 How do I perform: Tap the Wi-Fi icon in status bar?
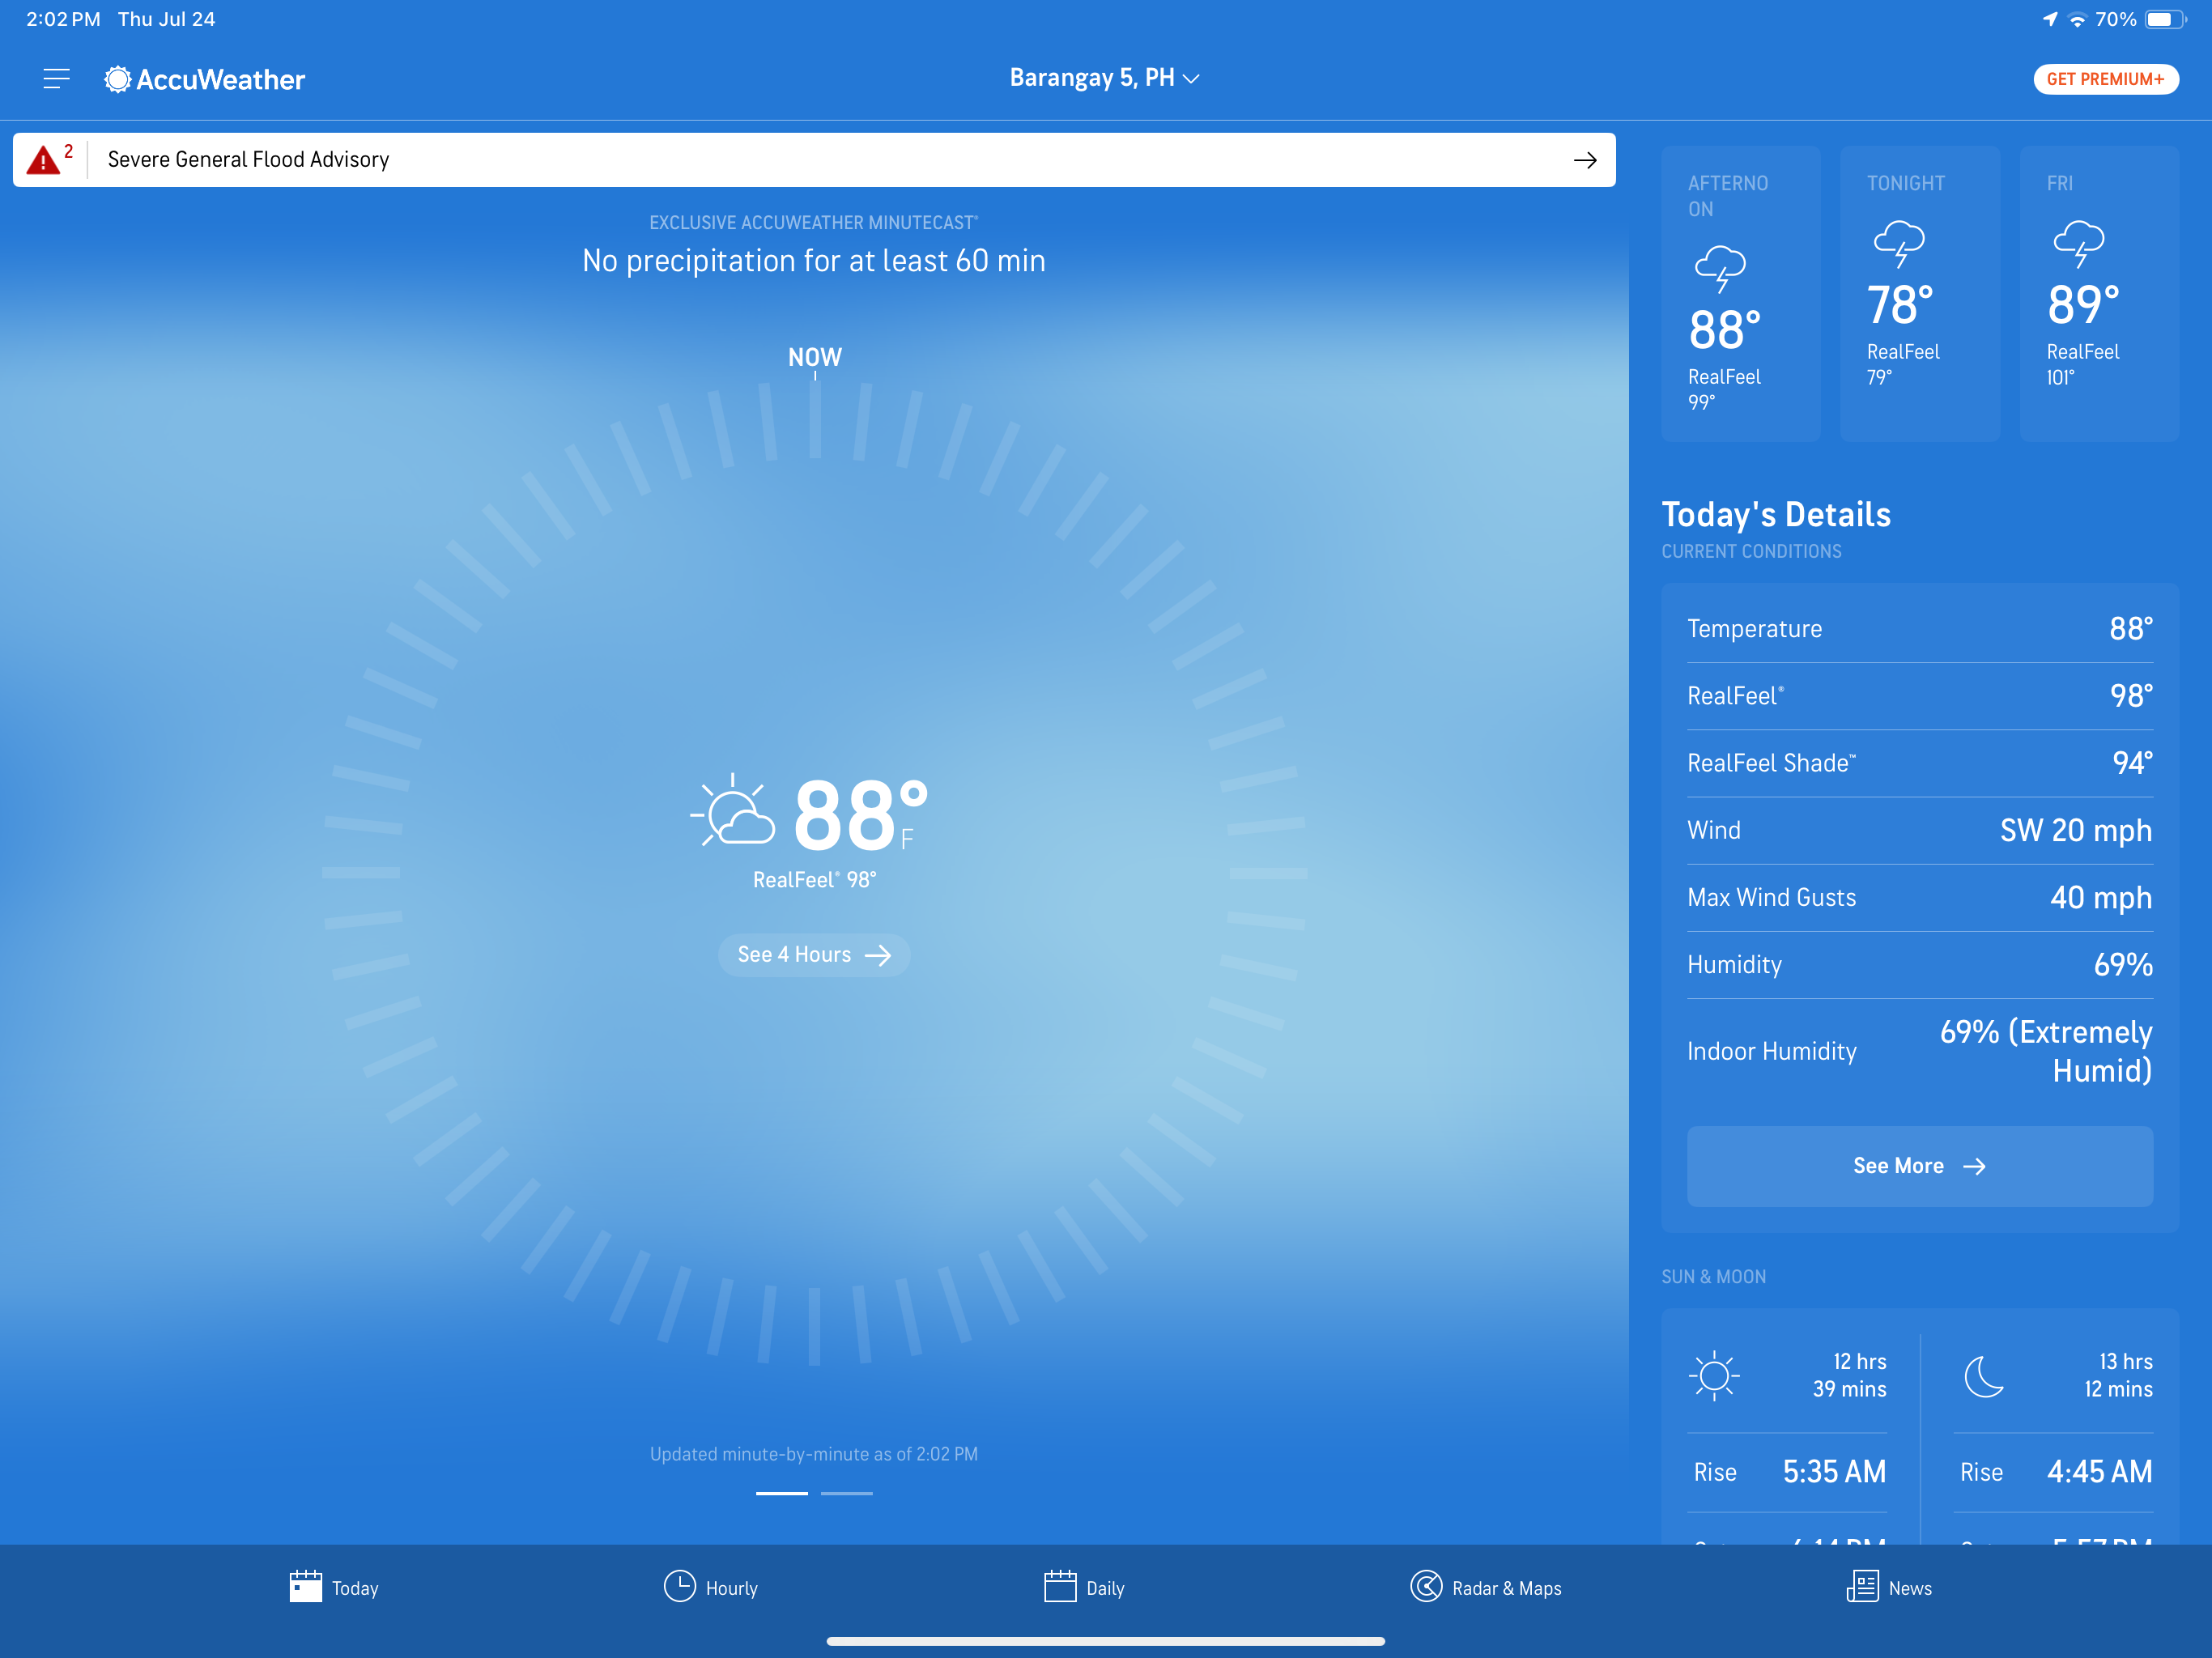[2077, 19]
